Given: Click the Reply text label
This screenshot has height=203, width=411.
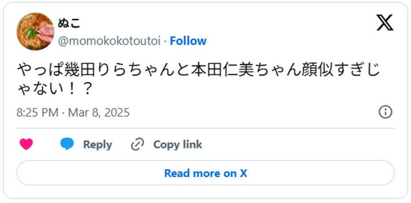Looking at the screenshot, I should pyautogui.click(x=97, y=145).
